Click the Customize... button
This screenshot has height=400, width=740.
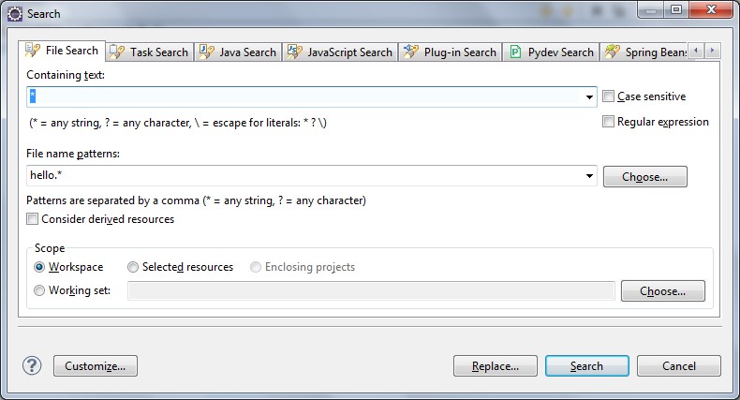[x=96, y=366]
